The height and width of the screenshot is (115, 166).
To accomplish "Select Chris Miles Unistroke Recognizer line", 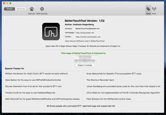I will (123, 93).
